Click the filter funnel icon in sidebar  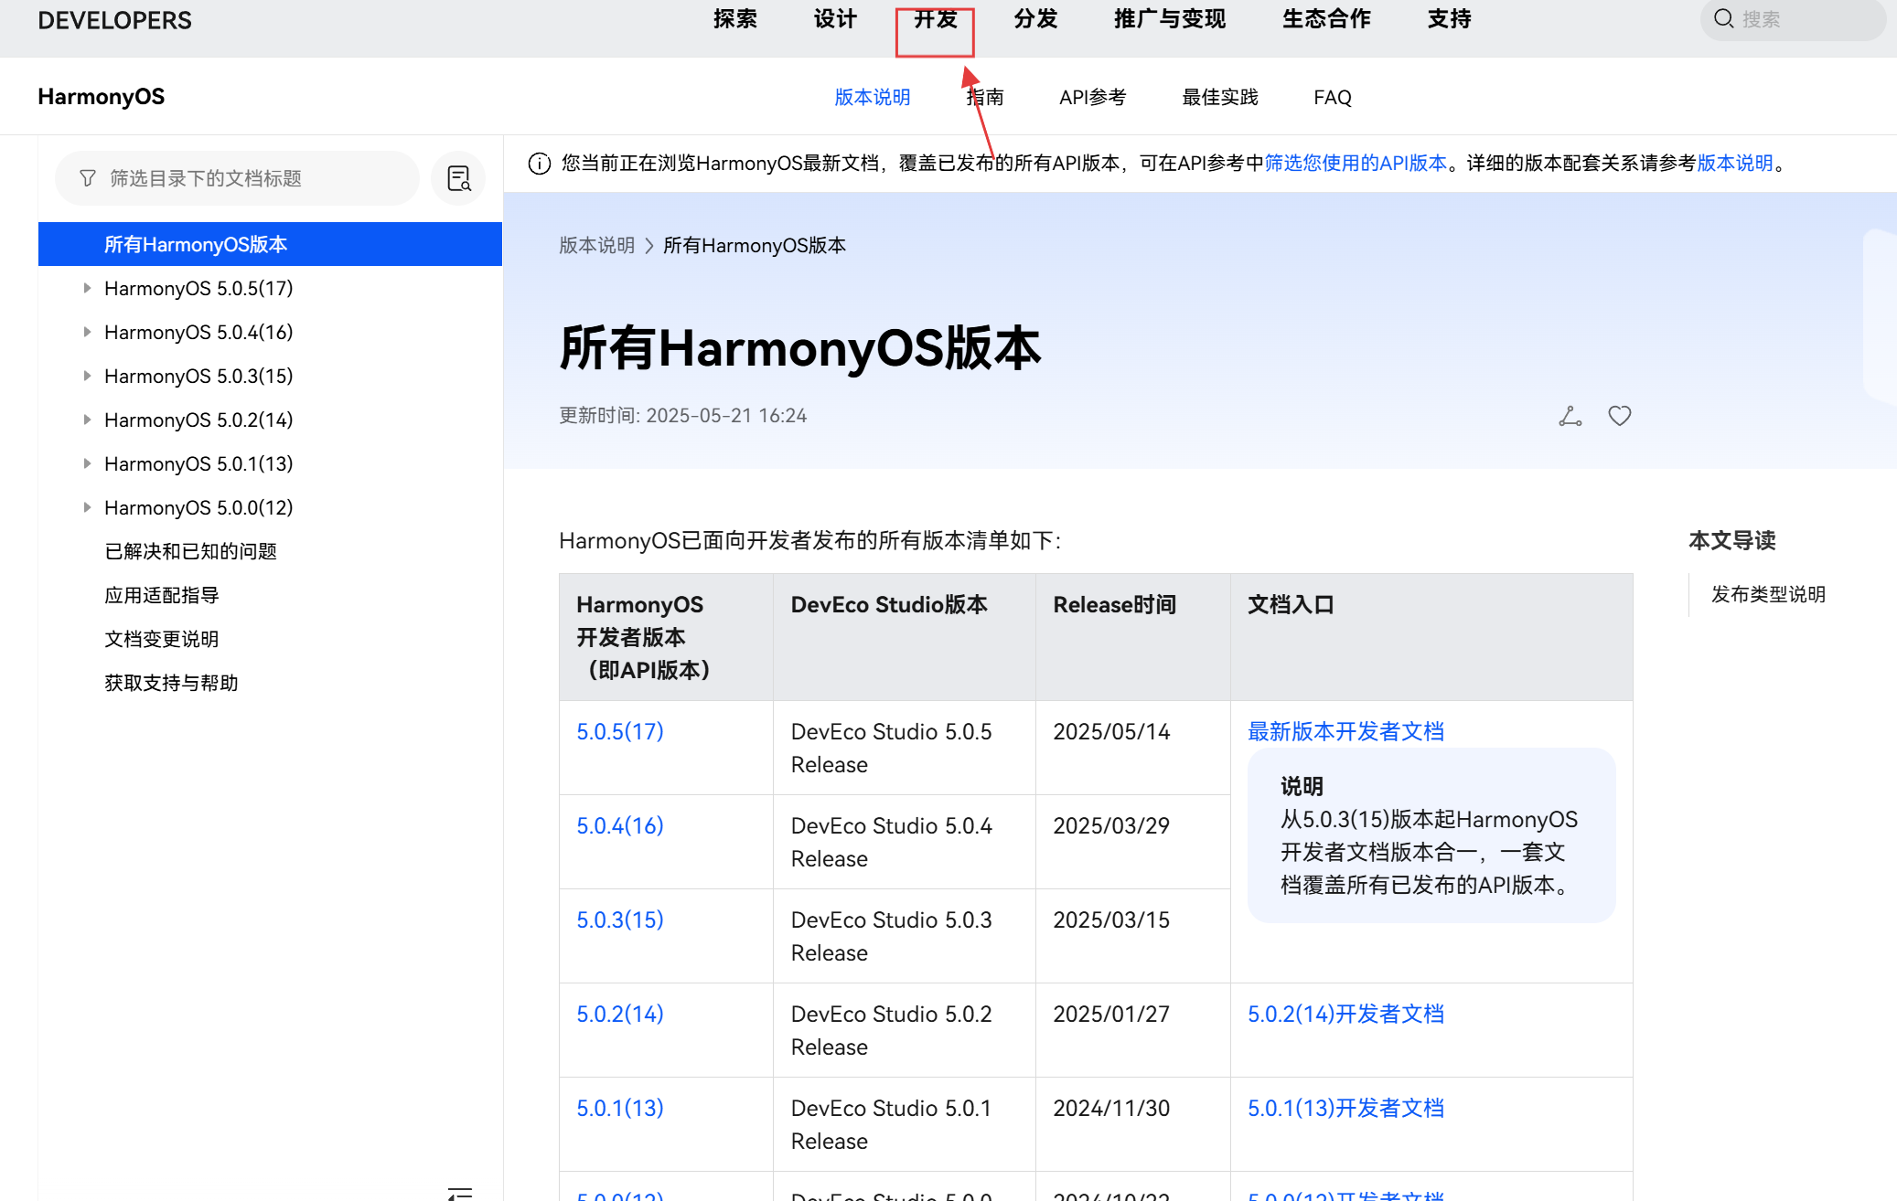pos(88,178)
